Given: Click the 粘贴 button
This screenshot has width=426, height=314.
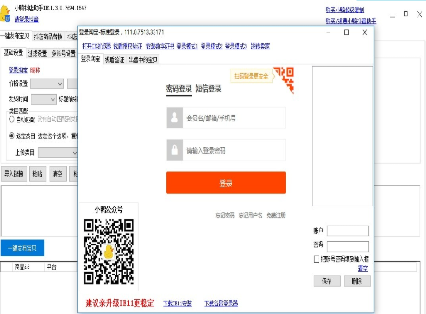Looking at the screenshot, I should [38, 174].
